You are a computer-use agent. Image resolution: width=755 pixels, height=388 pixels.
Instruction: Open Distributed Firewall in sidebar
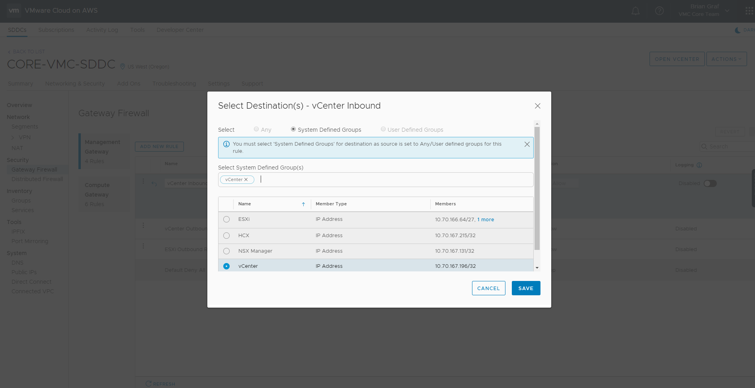(x=37, y=179)
